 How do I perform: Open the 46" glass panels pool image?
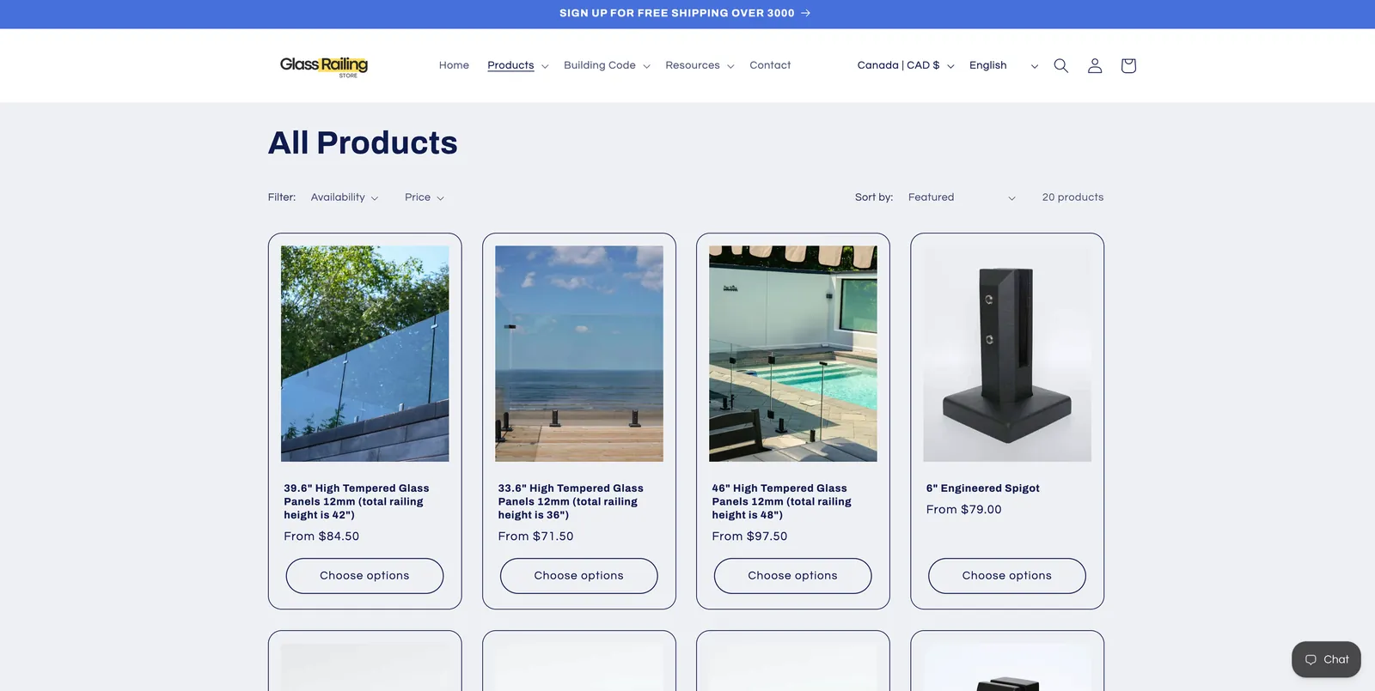(793, 354)
